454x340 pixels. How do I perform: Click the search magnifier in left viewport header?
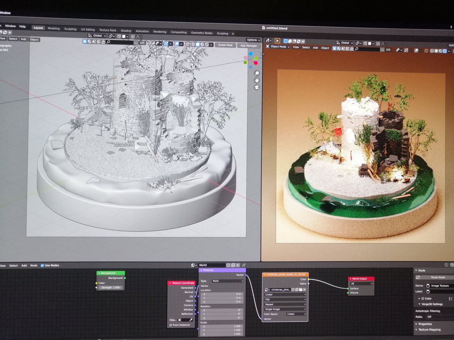click(108, 42)
